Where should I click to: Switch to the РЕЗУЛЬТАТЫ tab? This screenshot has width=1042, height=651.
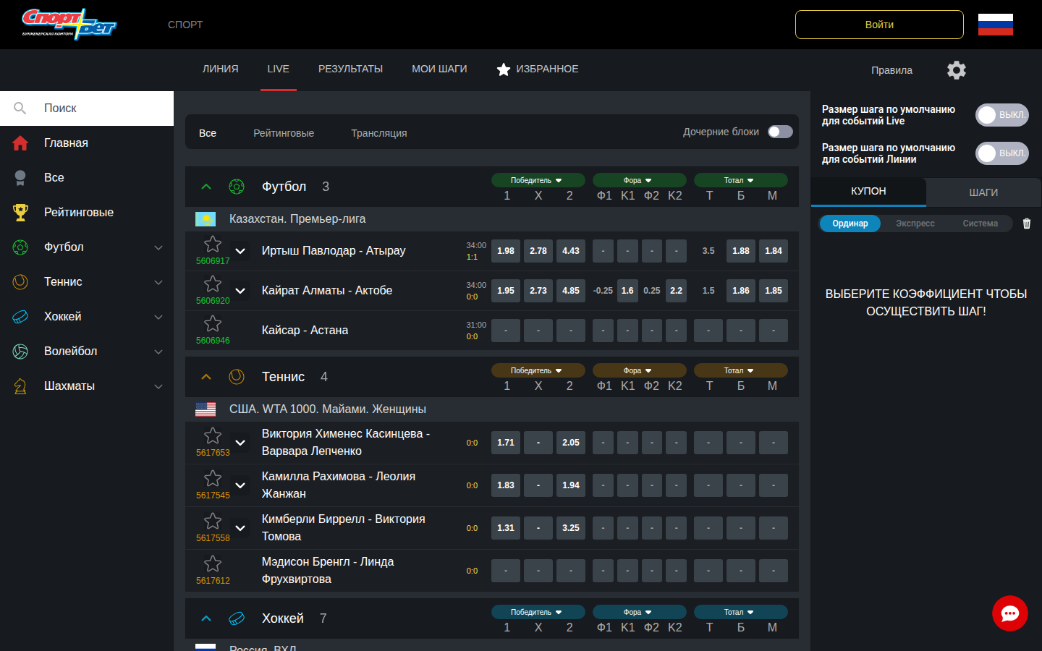click(x=350, y=69)
